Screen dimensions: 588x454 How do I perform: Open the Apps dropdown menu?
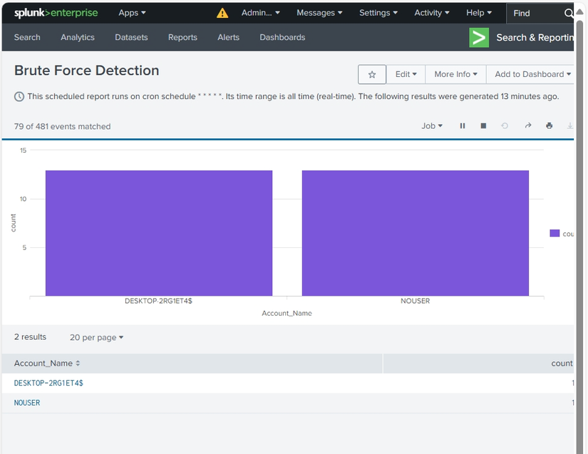click(132, 13)
